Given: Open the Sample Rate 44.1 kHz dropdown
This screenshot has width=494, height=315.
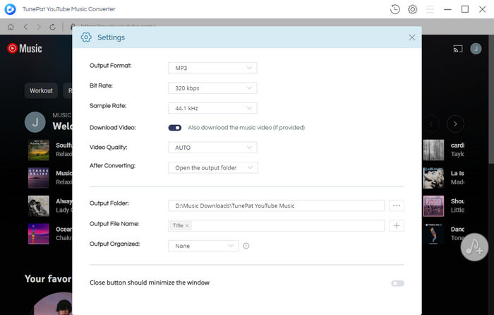Looking at the screenshot, I should (x=212, y=108).
